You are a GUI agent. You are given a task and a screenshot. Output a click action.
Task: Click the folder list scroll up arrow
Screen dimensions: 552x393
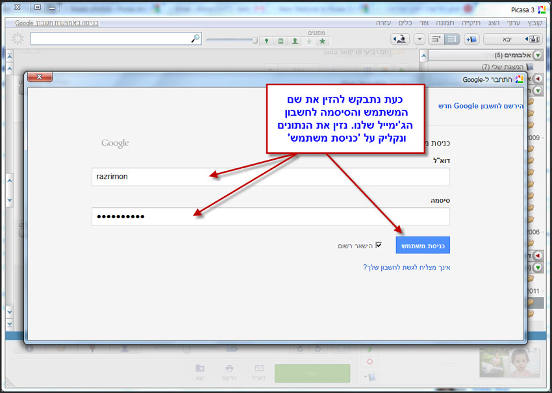tap(423, 56)
